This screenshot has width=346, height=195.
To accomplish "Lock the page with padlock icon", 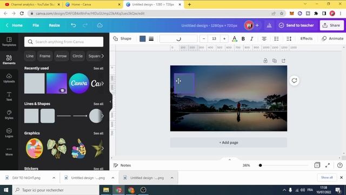I will coord(265,61).
